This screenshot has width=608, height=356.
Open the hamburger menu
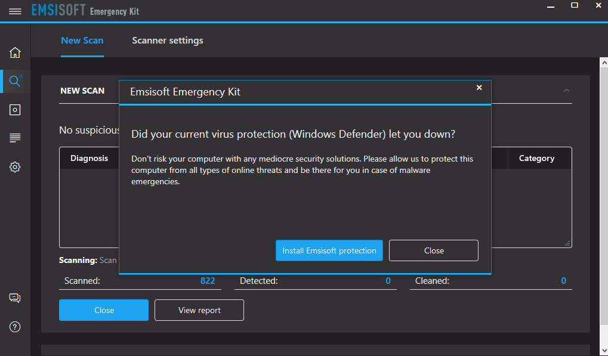(x=16, y=11)
